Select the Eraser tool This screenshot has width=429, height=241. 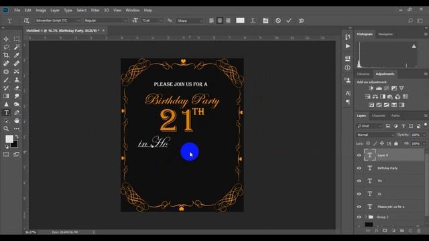click(17, 88)
